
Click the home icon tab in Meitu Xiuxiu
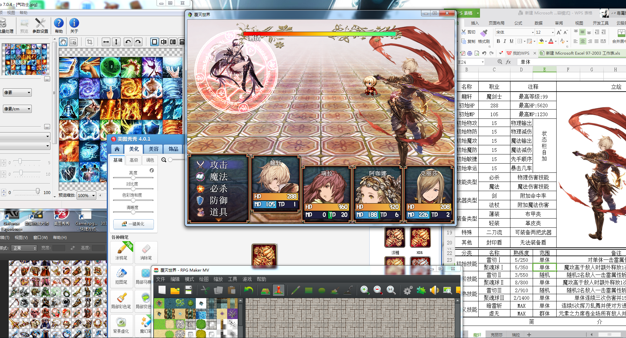coord(117,149)
